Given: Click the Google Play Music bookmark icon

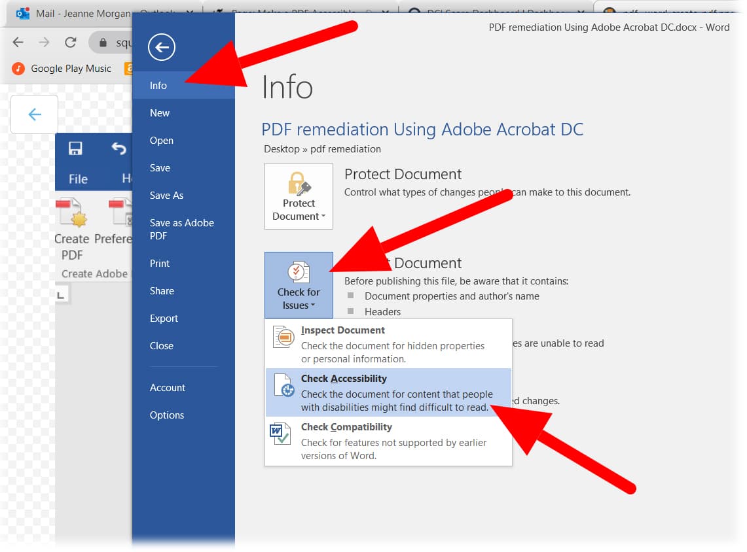Looking at the screenshot, I should 18,69.
